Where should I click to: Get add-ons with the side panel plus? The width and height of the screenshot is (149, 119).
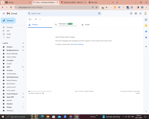click(x=146, y=47)
